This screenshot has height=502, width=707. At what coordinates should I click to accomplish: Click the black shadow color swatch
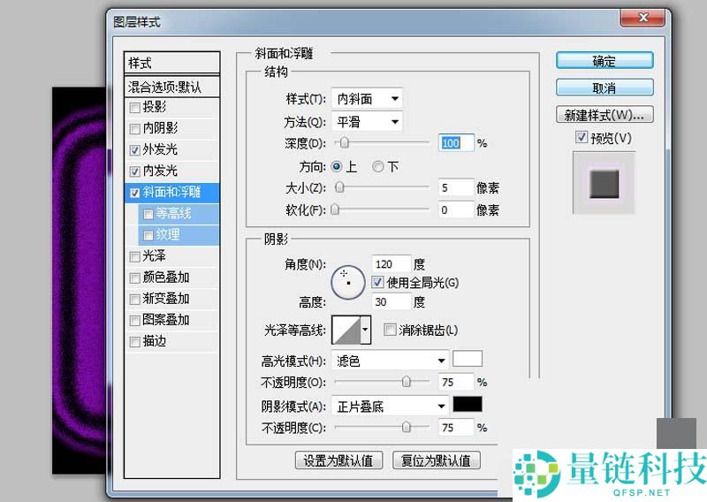pos(468,405)
